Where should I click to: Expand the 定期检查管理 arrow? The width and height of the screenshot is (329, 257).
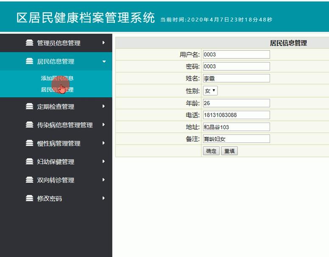click(103, 107)
